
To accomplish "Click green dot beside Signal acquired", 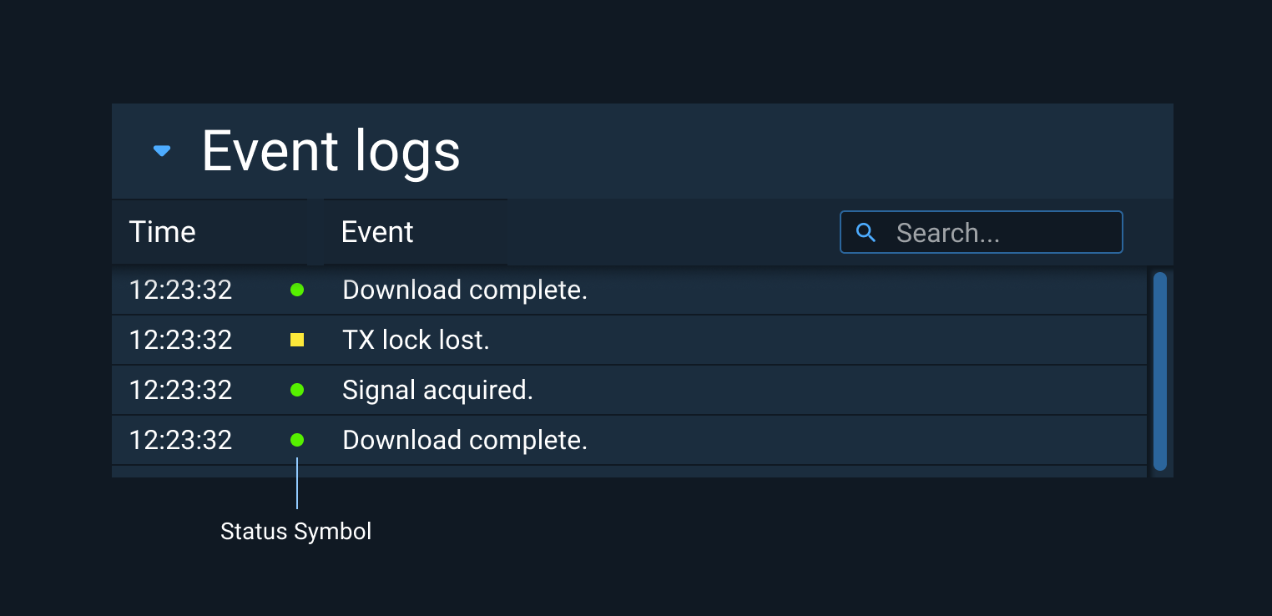I will [x=297, y=390].
